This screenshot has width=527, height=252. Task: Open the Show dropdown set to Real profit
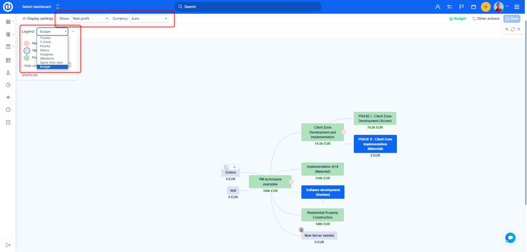pos(90,19)
